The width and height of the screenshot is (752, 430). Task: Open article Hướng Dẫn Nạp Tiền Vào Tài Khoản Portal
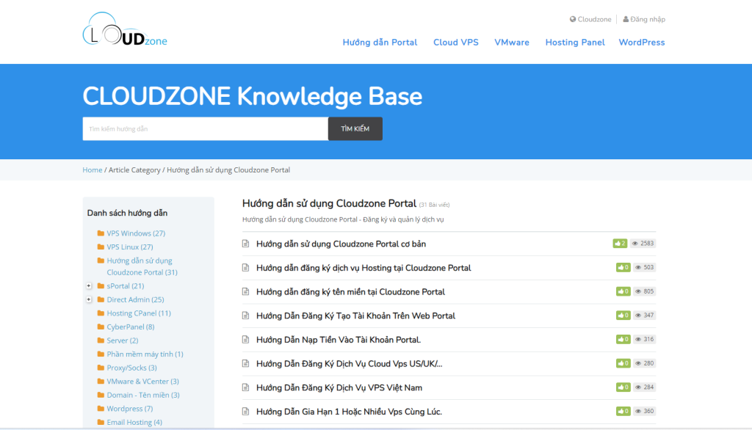[x=338, y=340]
